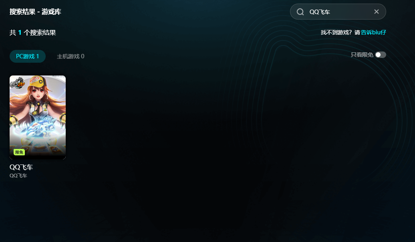
Task: Open the 告诉biu仔 link
Action: pyautogui.click(x=373, y=32)
